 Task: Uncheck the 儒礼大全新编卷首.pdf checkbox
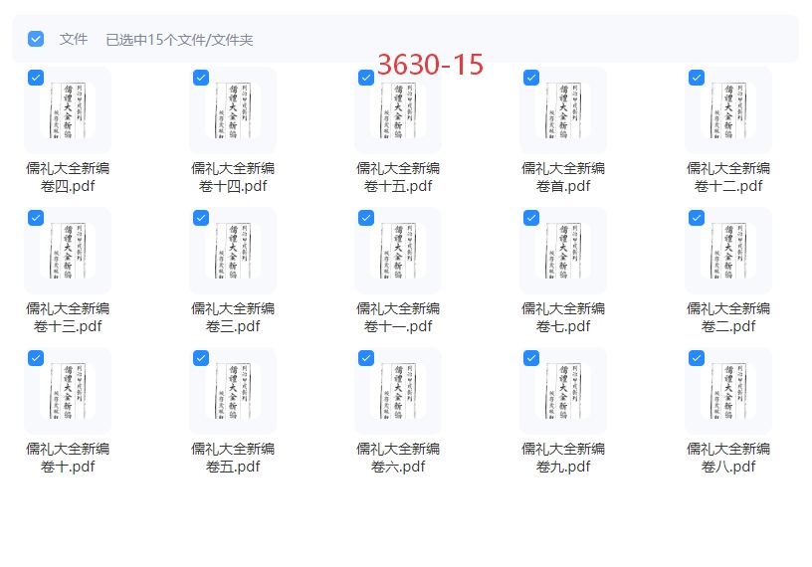tap(531, 78)
